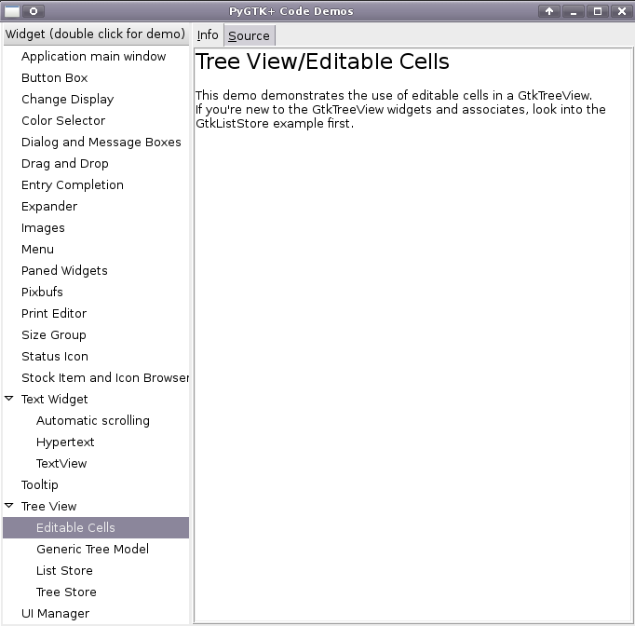
Task: Click the sticky pin icon in title bar
Action: click(33, 11)
